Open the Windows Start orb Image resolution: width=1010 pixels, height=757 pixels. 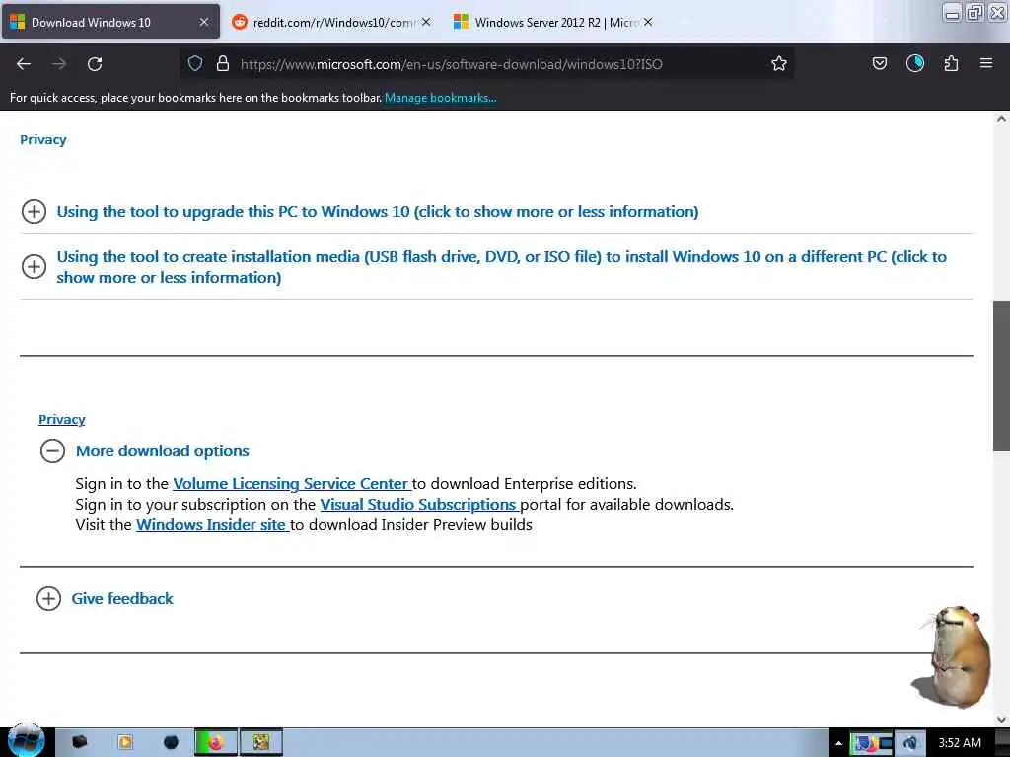27,741
